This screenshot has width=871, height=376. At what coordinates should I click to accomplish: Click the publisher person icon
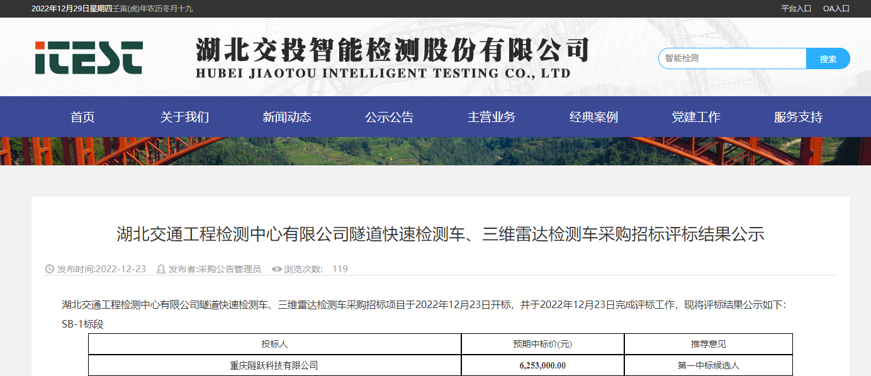(161, 269)
